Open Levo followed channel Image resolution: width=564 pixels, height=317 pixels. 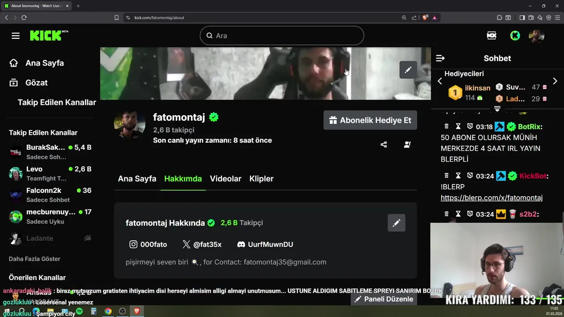pos(50,173)
